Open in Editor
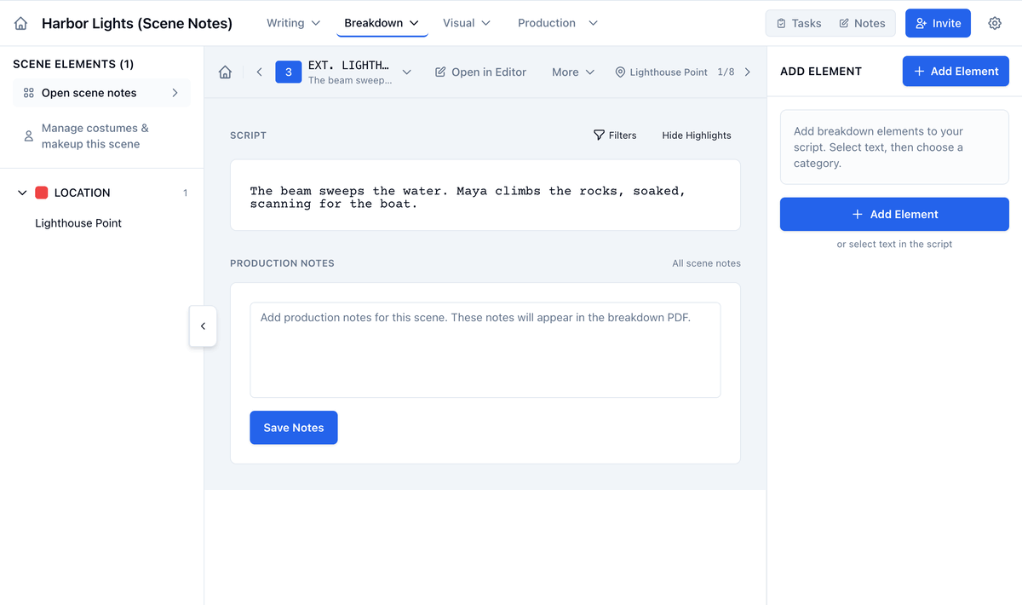The image size is (1022, 605). tap(480, 72)
